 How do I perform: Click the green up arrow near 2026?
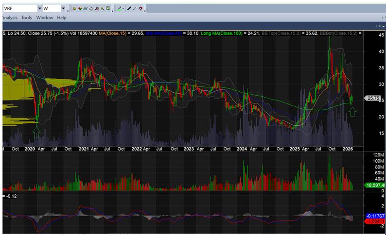click(x=352, y=112)
